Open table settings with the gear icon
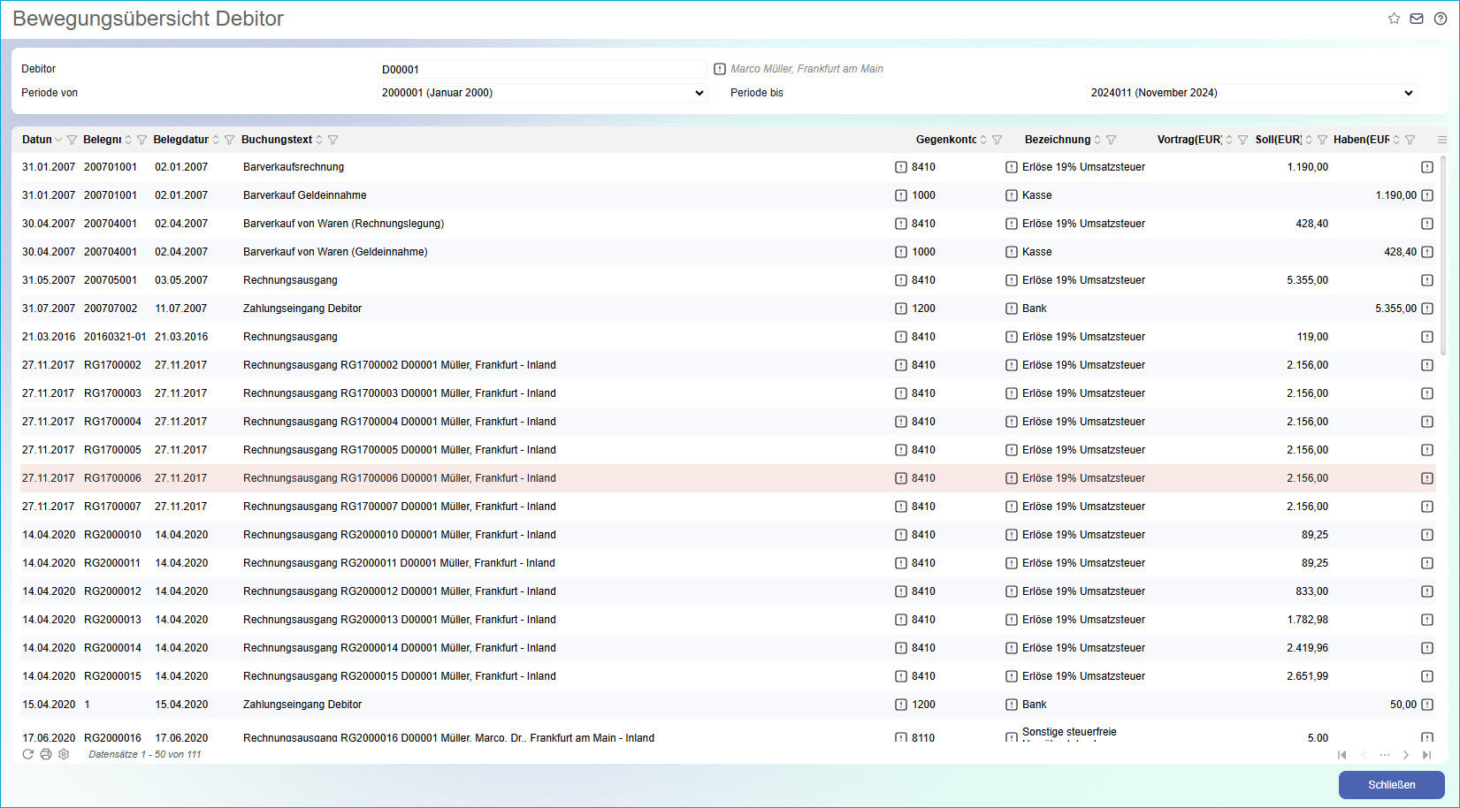This screenshot has height=808, width=1460. pos(64,754)
